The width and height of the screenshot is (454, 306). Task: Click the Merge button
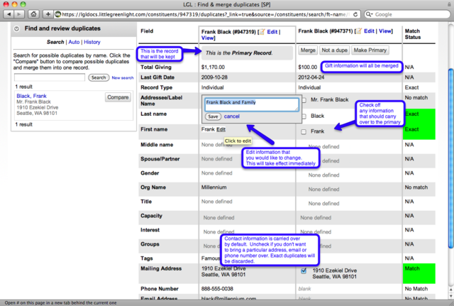click(308, 50)
